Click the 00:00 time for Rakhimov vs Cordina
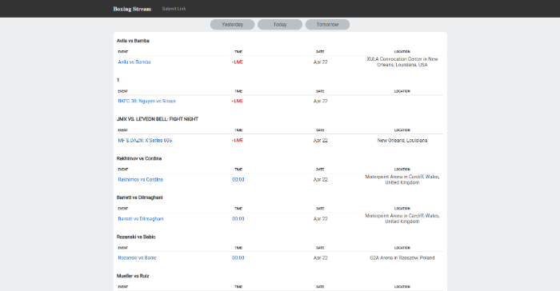 pyautogui.click(x=238, y=180)
